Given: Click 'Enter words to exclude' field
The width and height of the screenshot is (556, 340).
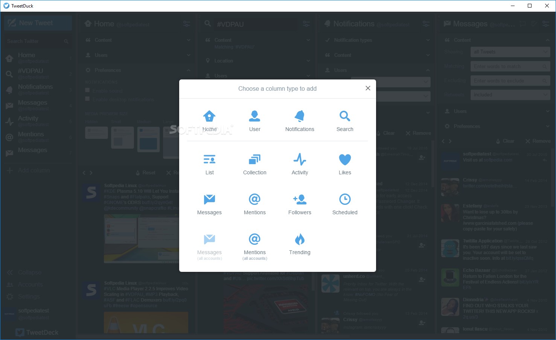Looking at the screenshot, I should [x=510, y=81].
